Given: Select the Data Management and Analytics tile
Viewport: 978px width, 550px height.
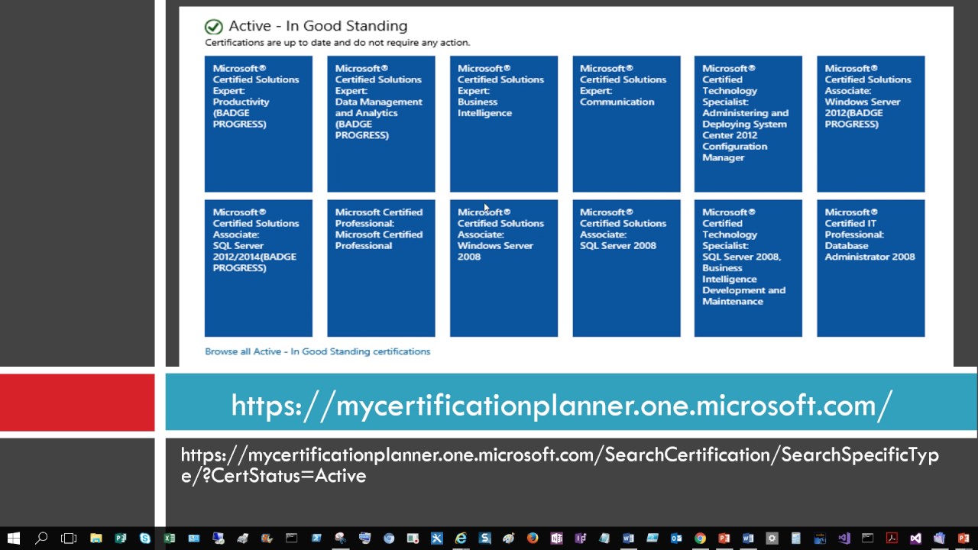Looking at the screenshot, I should point(381,124).
